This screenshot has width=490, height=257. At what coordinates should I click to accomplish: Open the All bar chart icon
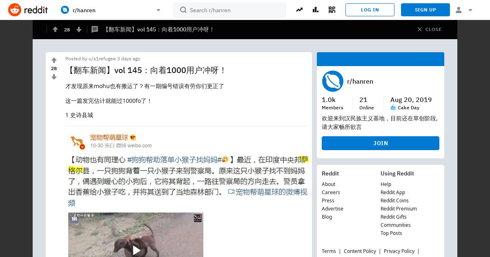coord(316,10)
